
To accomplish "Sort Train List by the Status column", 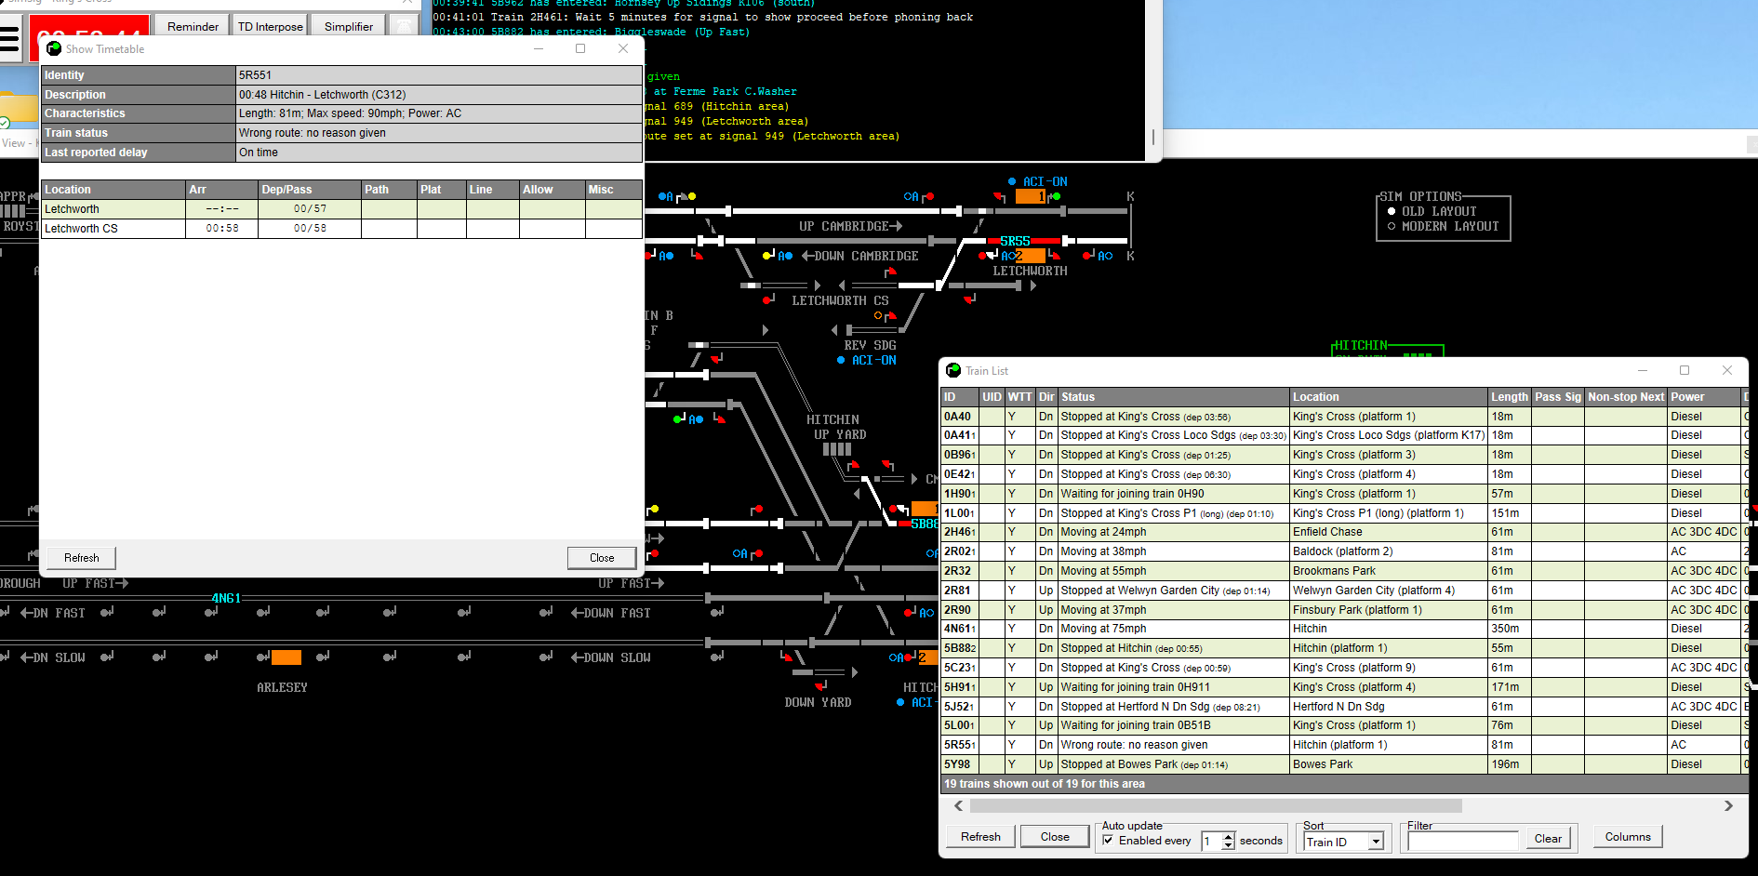I will (x=1173, y=396).
